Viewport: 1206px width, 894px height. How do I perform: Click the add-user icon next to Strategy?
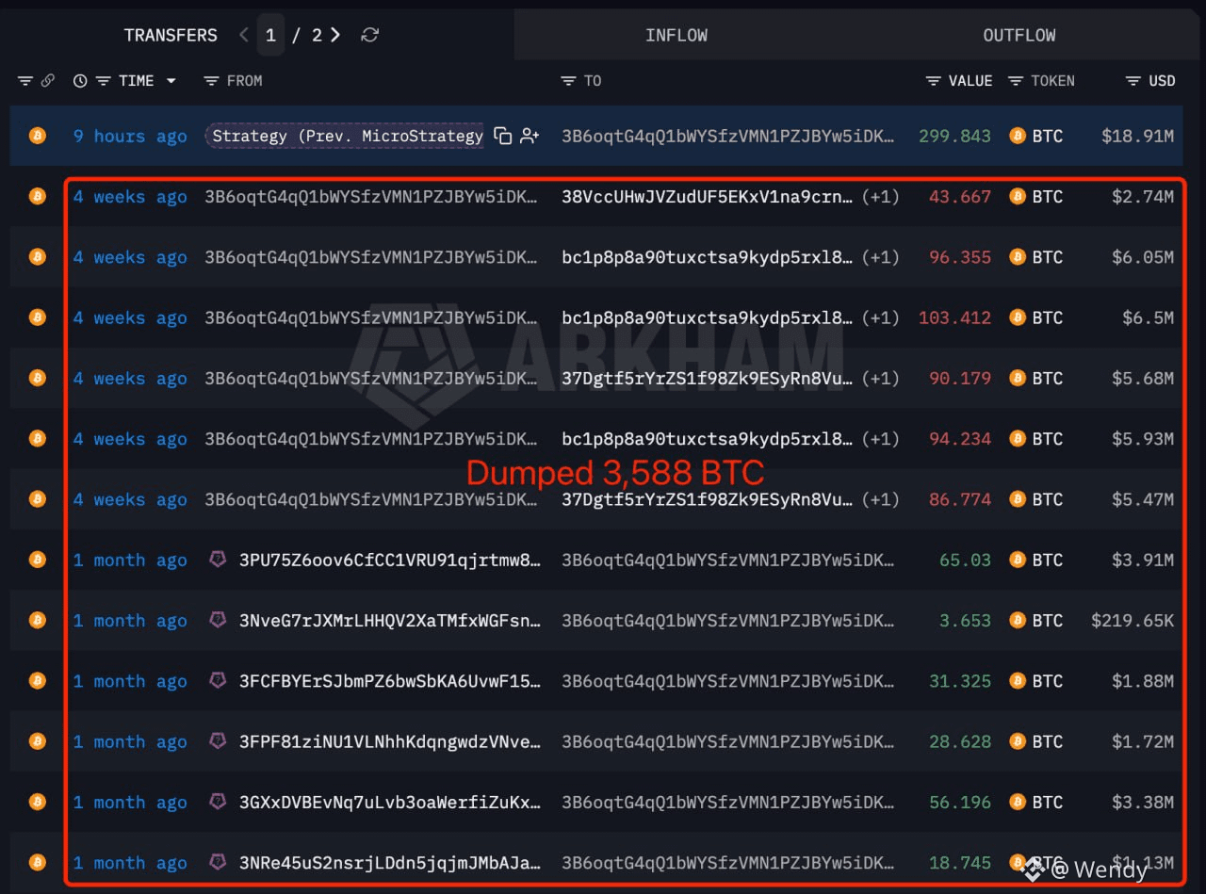click(x=530, y=136)
